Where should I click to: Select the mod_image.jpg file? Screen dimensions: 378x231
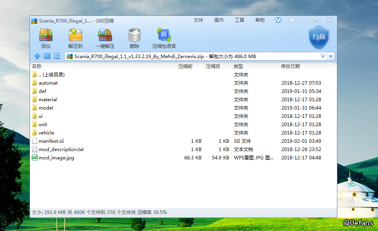(56, 158)
